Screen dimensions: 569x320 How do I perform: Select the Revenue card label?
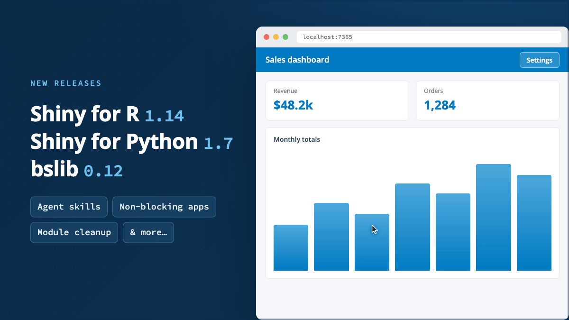pyautogui.click(x=285, y=91)
